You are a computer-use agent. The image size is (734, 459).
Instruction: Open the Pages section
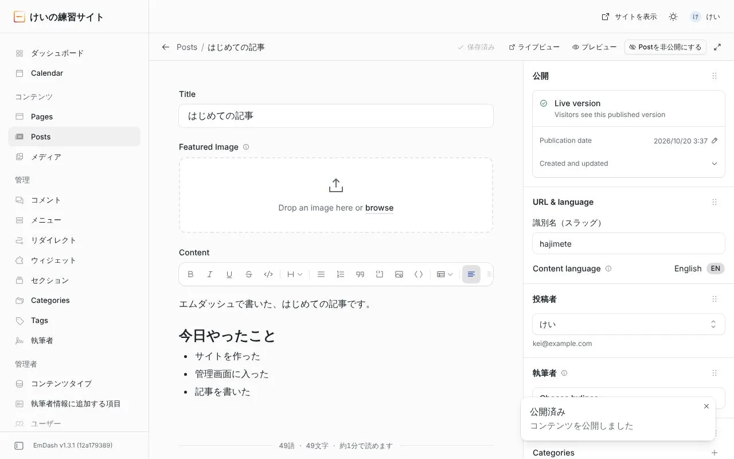[74, 116]
